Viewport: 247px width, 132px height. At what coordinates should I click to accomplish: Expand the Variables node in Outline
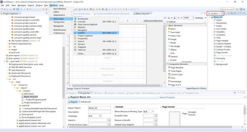click(x=212, y=32)
